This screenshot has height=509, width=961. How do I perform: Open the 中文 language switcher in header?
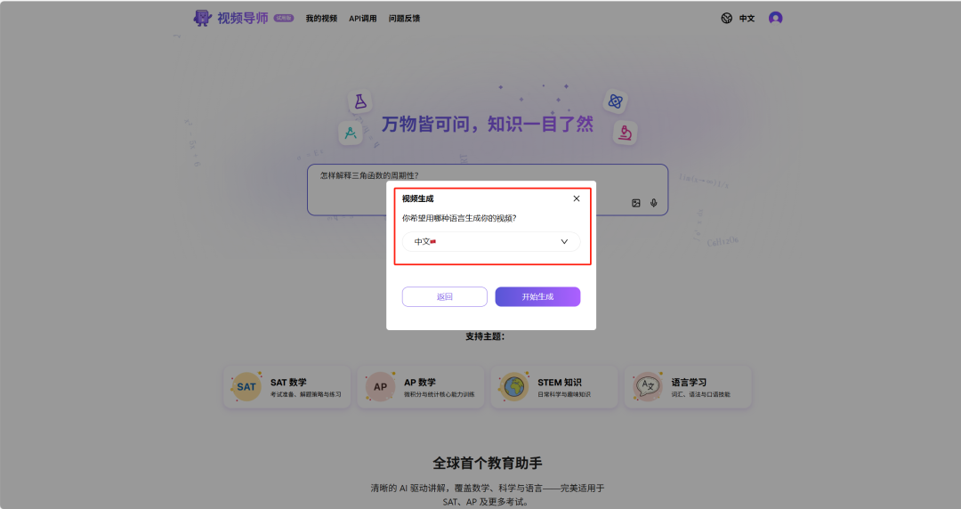[747, 19]
